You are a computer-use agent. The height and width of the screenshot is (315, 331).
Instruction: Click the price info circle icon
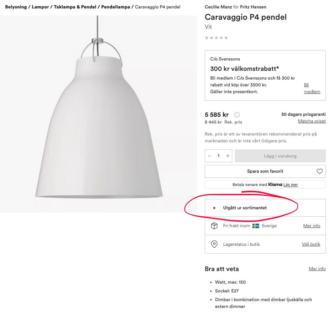point(237,115)
